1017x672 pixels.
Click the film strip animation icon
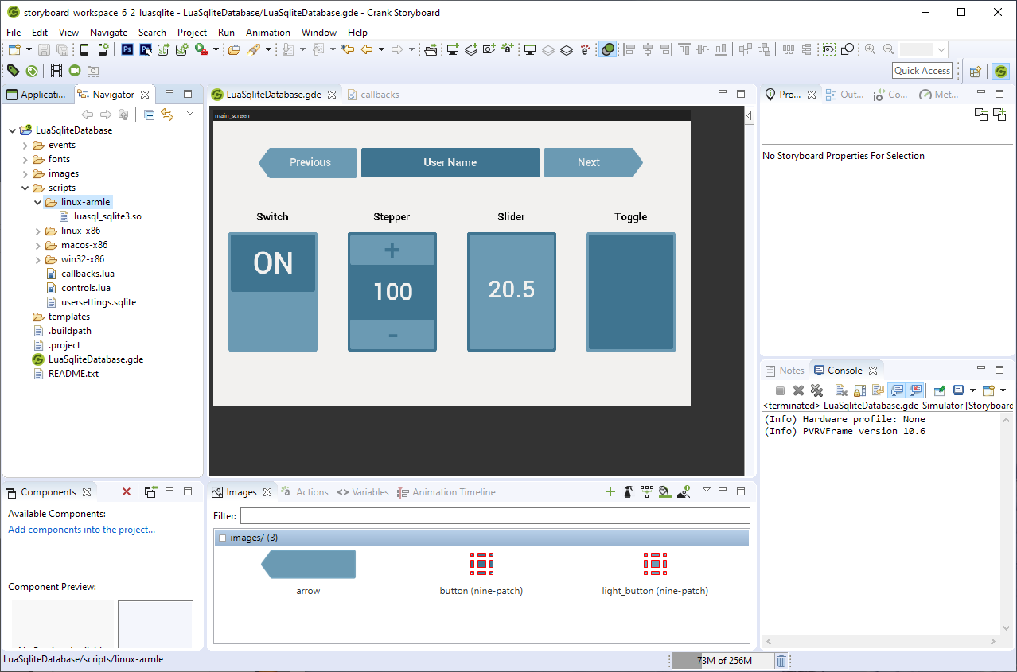click(56, 71)
